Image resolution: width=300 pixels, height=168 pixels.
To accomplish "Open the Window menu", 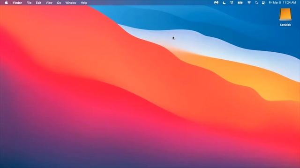I will (x=71, y=3).
